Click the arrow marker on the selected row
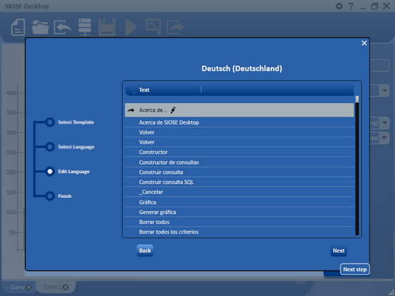The height and width of the screenshot is (296, 395). click(130, 110)
